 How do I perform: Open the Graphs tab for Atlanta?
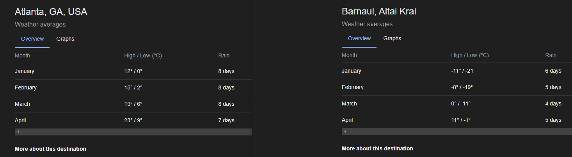[x=65, y=39]
